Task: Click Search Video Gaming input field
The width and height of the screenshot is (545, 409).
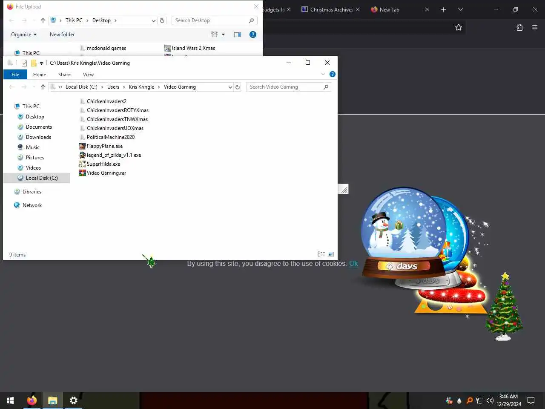Action: click(x=285, y=87)
